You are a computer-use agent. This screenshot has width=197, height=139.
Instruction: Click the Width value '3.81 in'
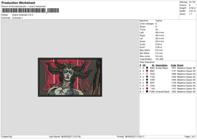tap(192, 11)
